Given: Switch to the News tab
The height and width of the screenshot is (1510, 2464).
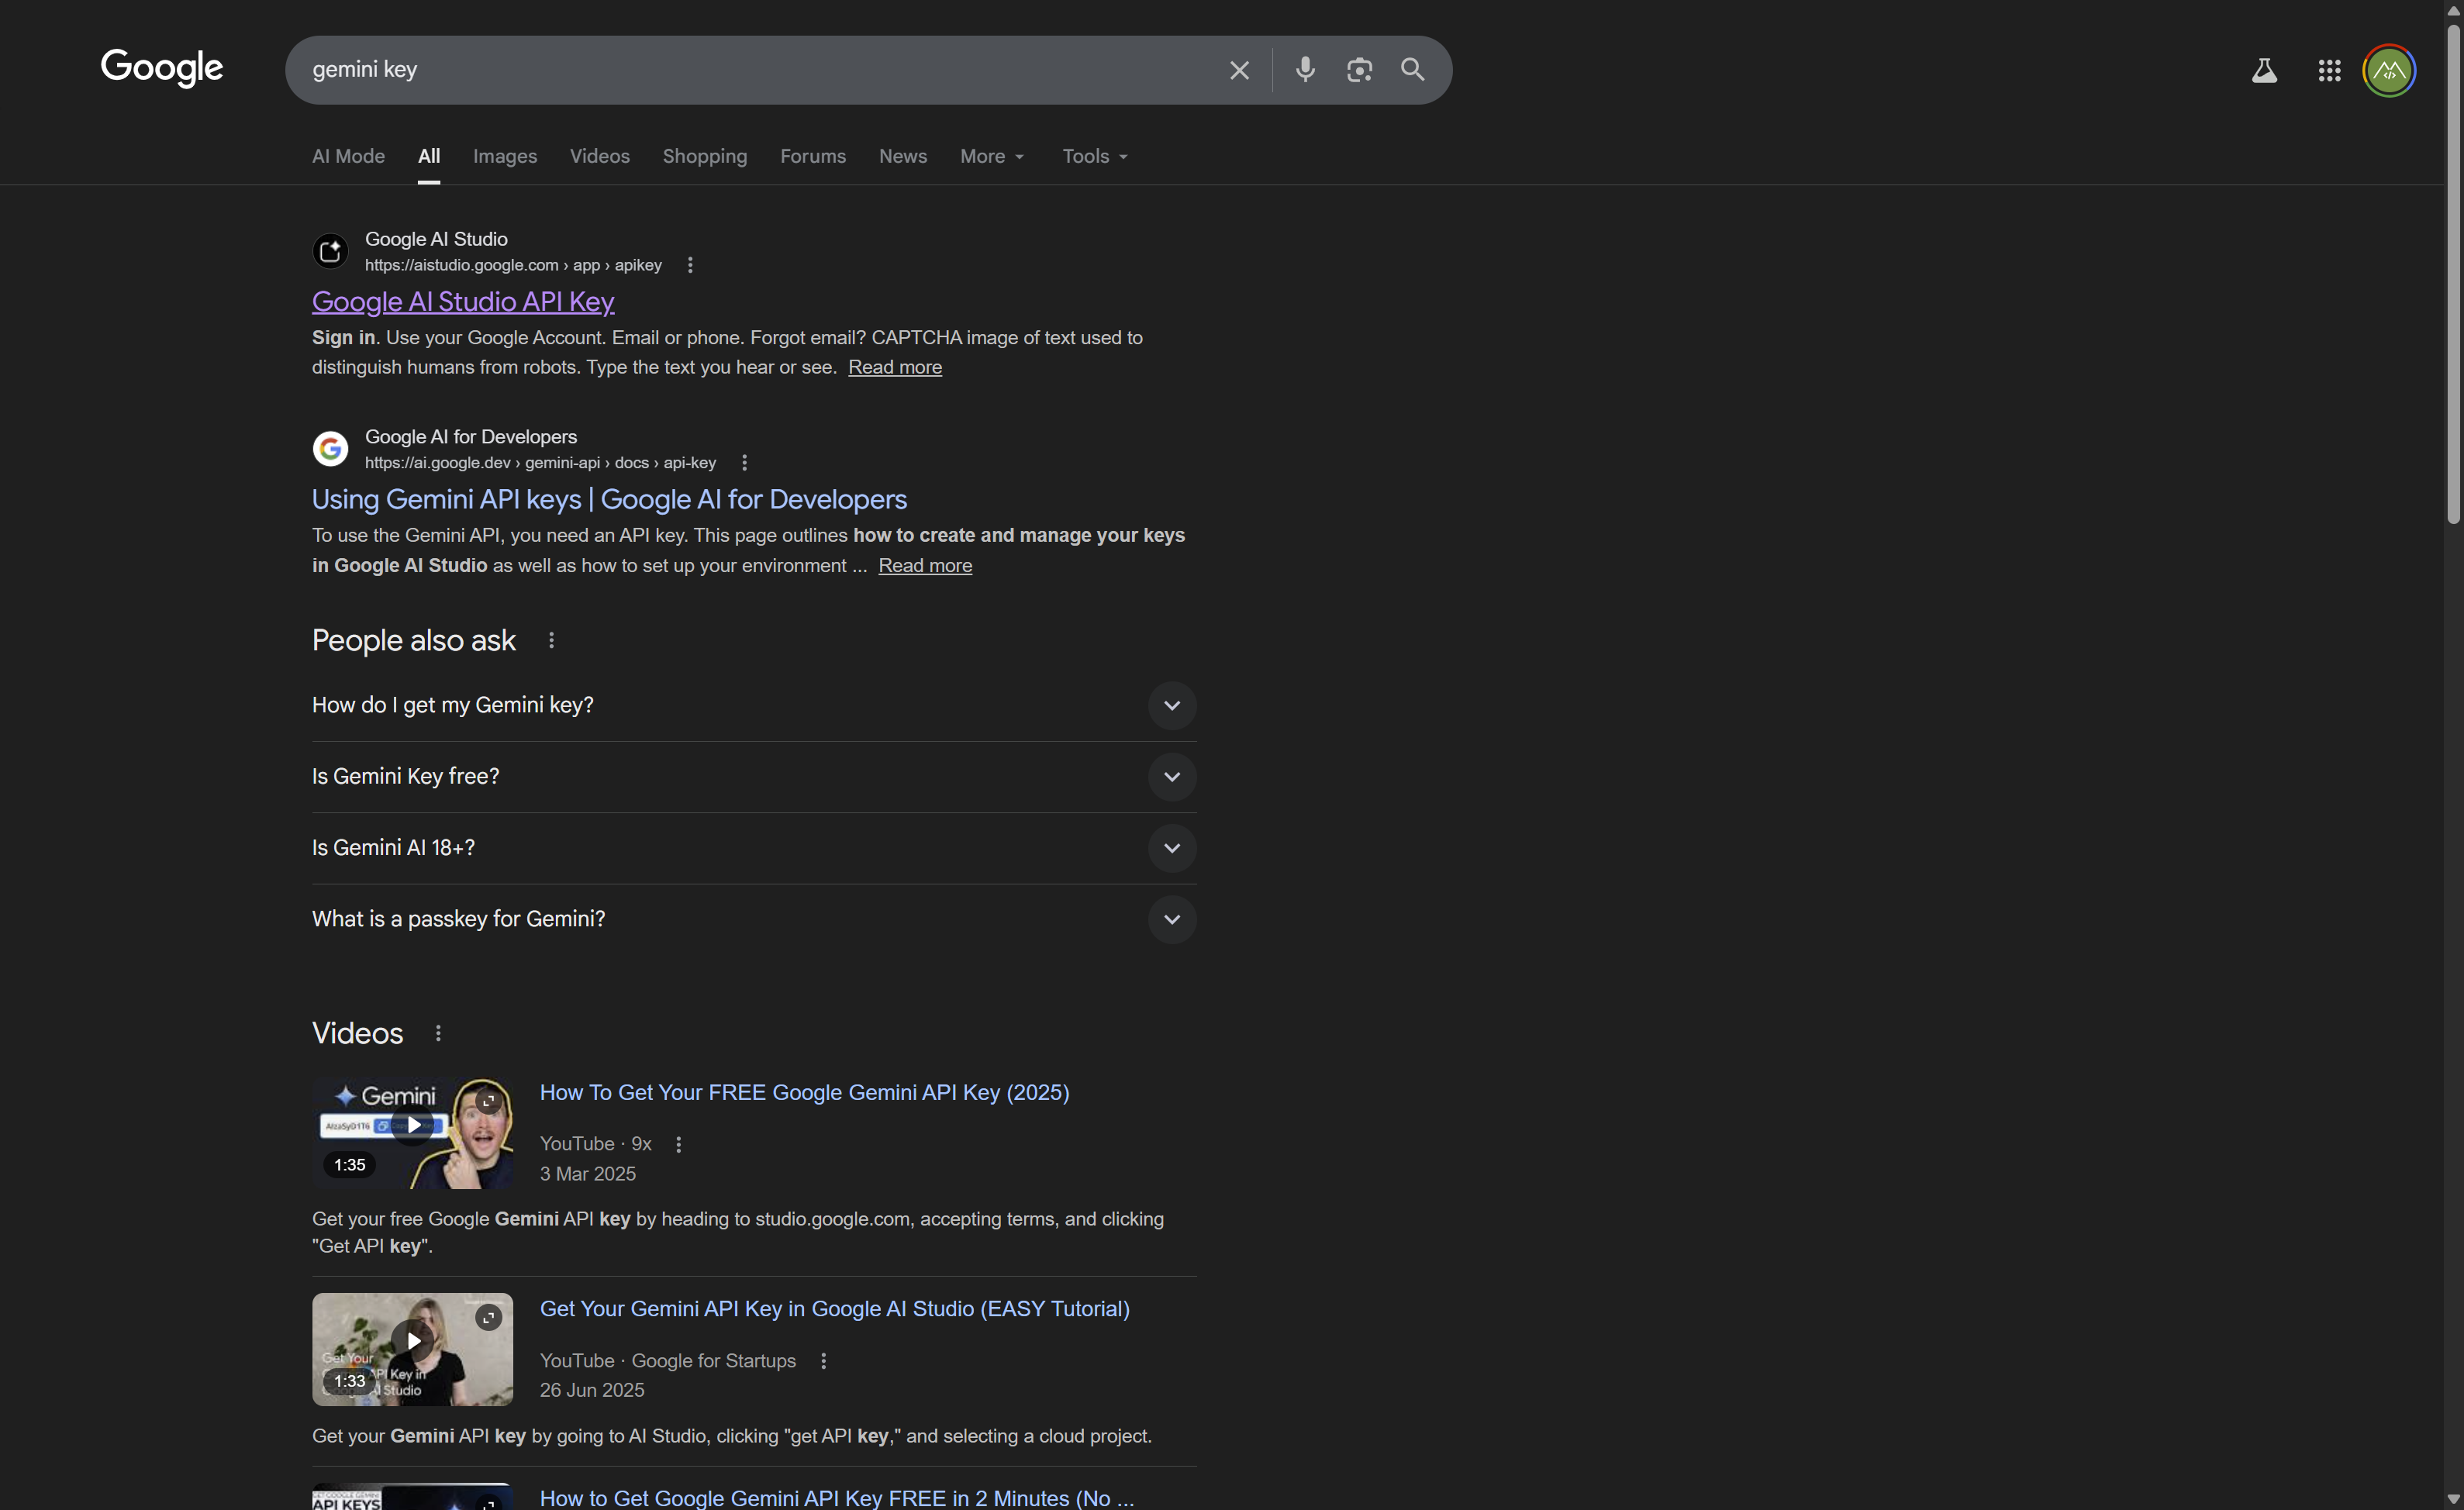Looking at the screenshot, I should coord(903,156).
